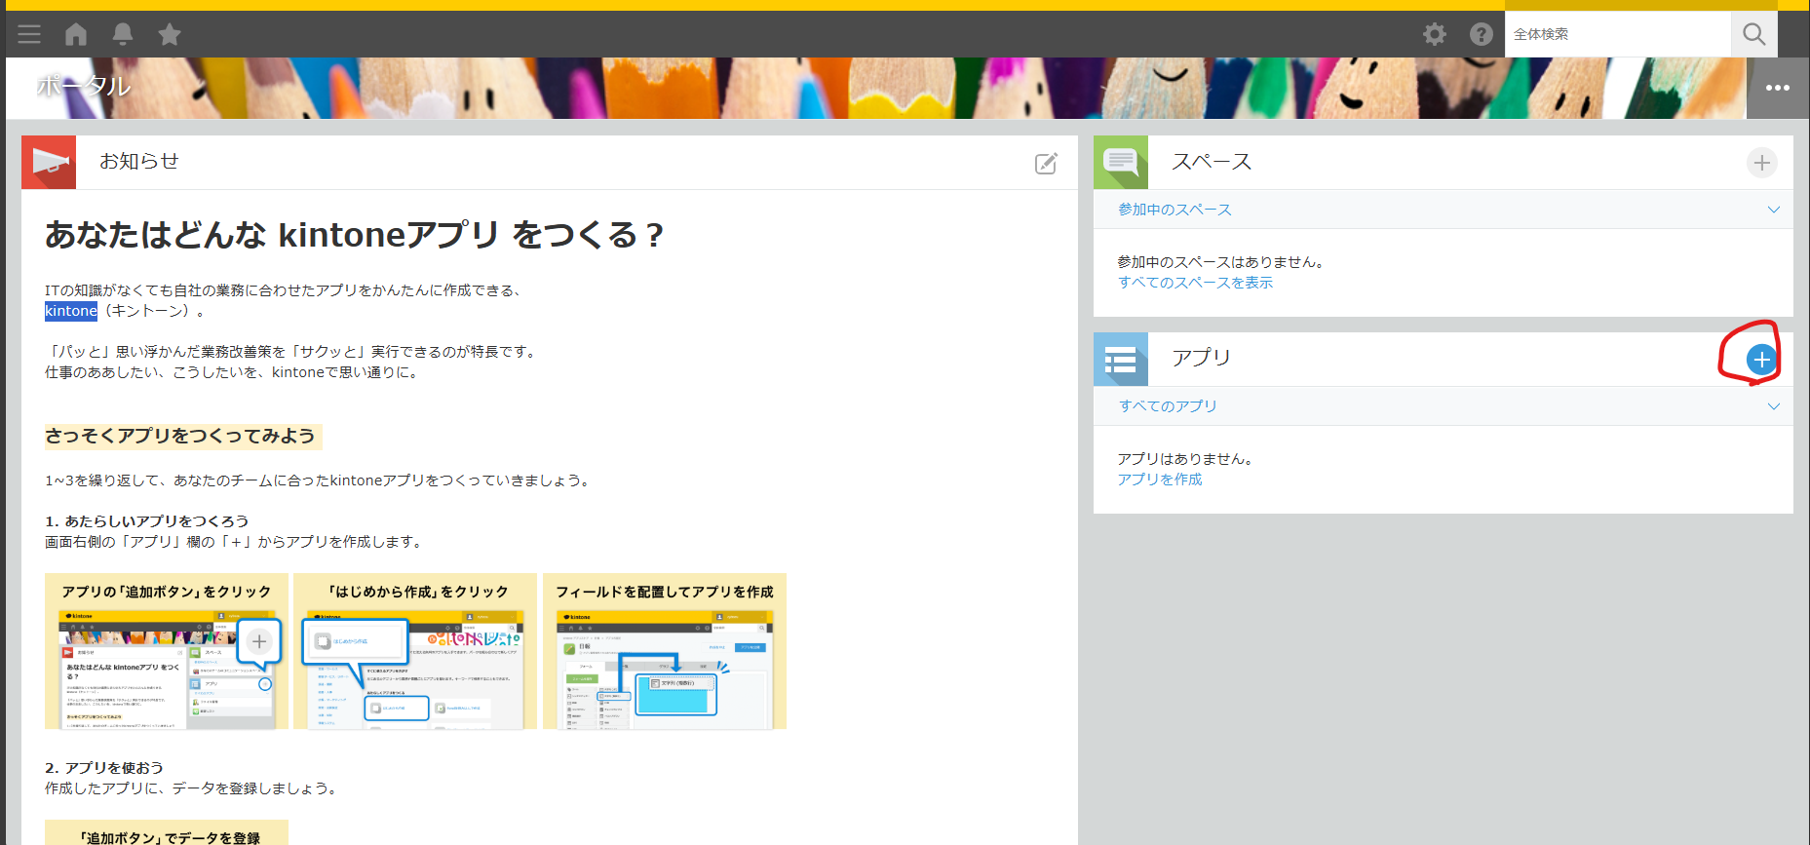Open the data registration tutorial thumbnail

167,832
